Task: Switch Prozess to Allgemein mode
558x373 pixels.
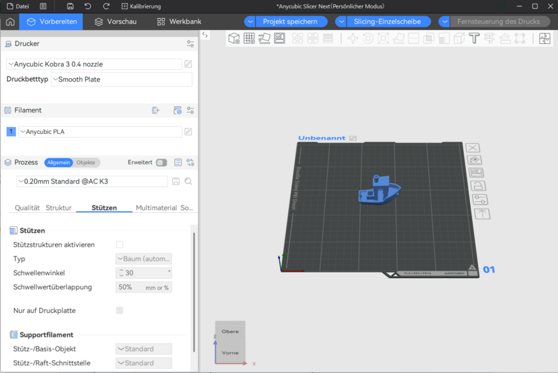Action: pyautogui.click(x=59, y=163)
